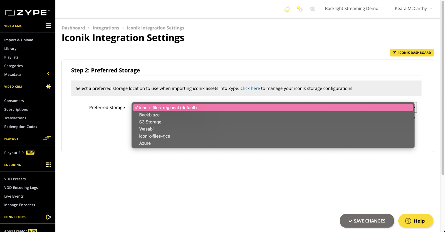Image resolution: width=445 pixels, height=232 pixels.
Task: Click the stacked layers icon in header
Action: click(x=287, y=9)
